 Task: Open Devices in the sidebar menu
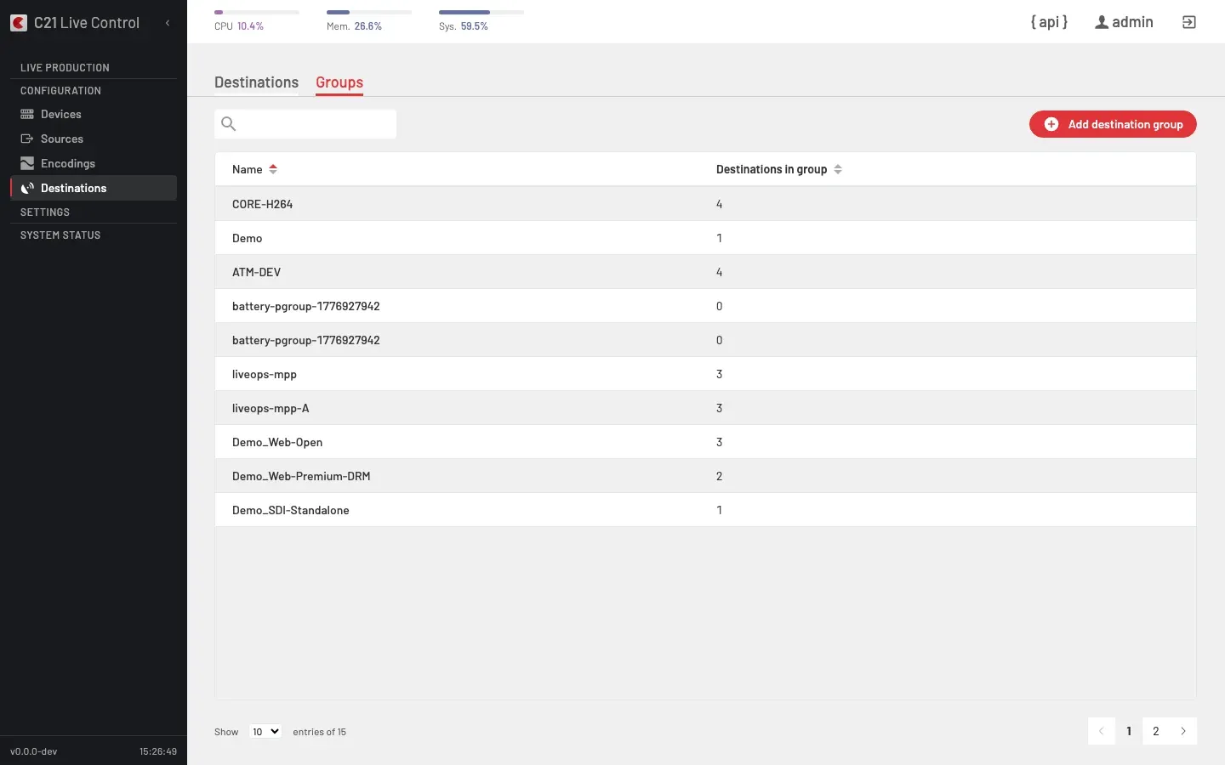[x=94, y=114]
